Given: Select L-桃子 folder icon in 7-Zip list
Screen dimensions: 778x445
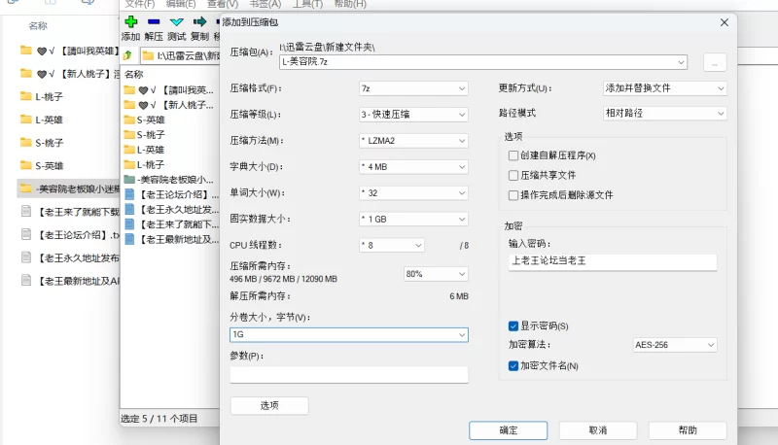Looking at the screenshot, I should [129, 164].
